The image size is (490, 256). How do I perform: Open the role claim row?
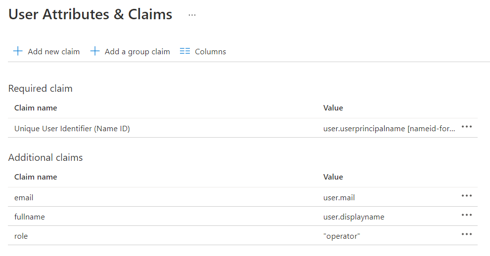tap(21, 236)
